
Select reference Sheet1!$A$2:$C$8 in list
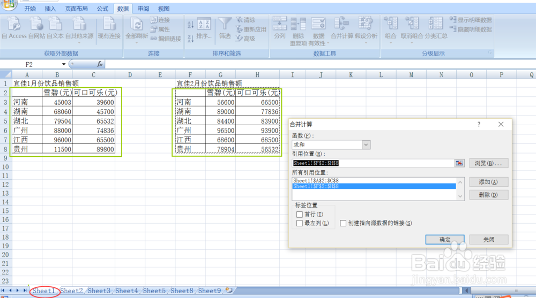click(x=374, y=181)
